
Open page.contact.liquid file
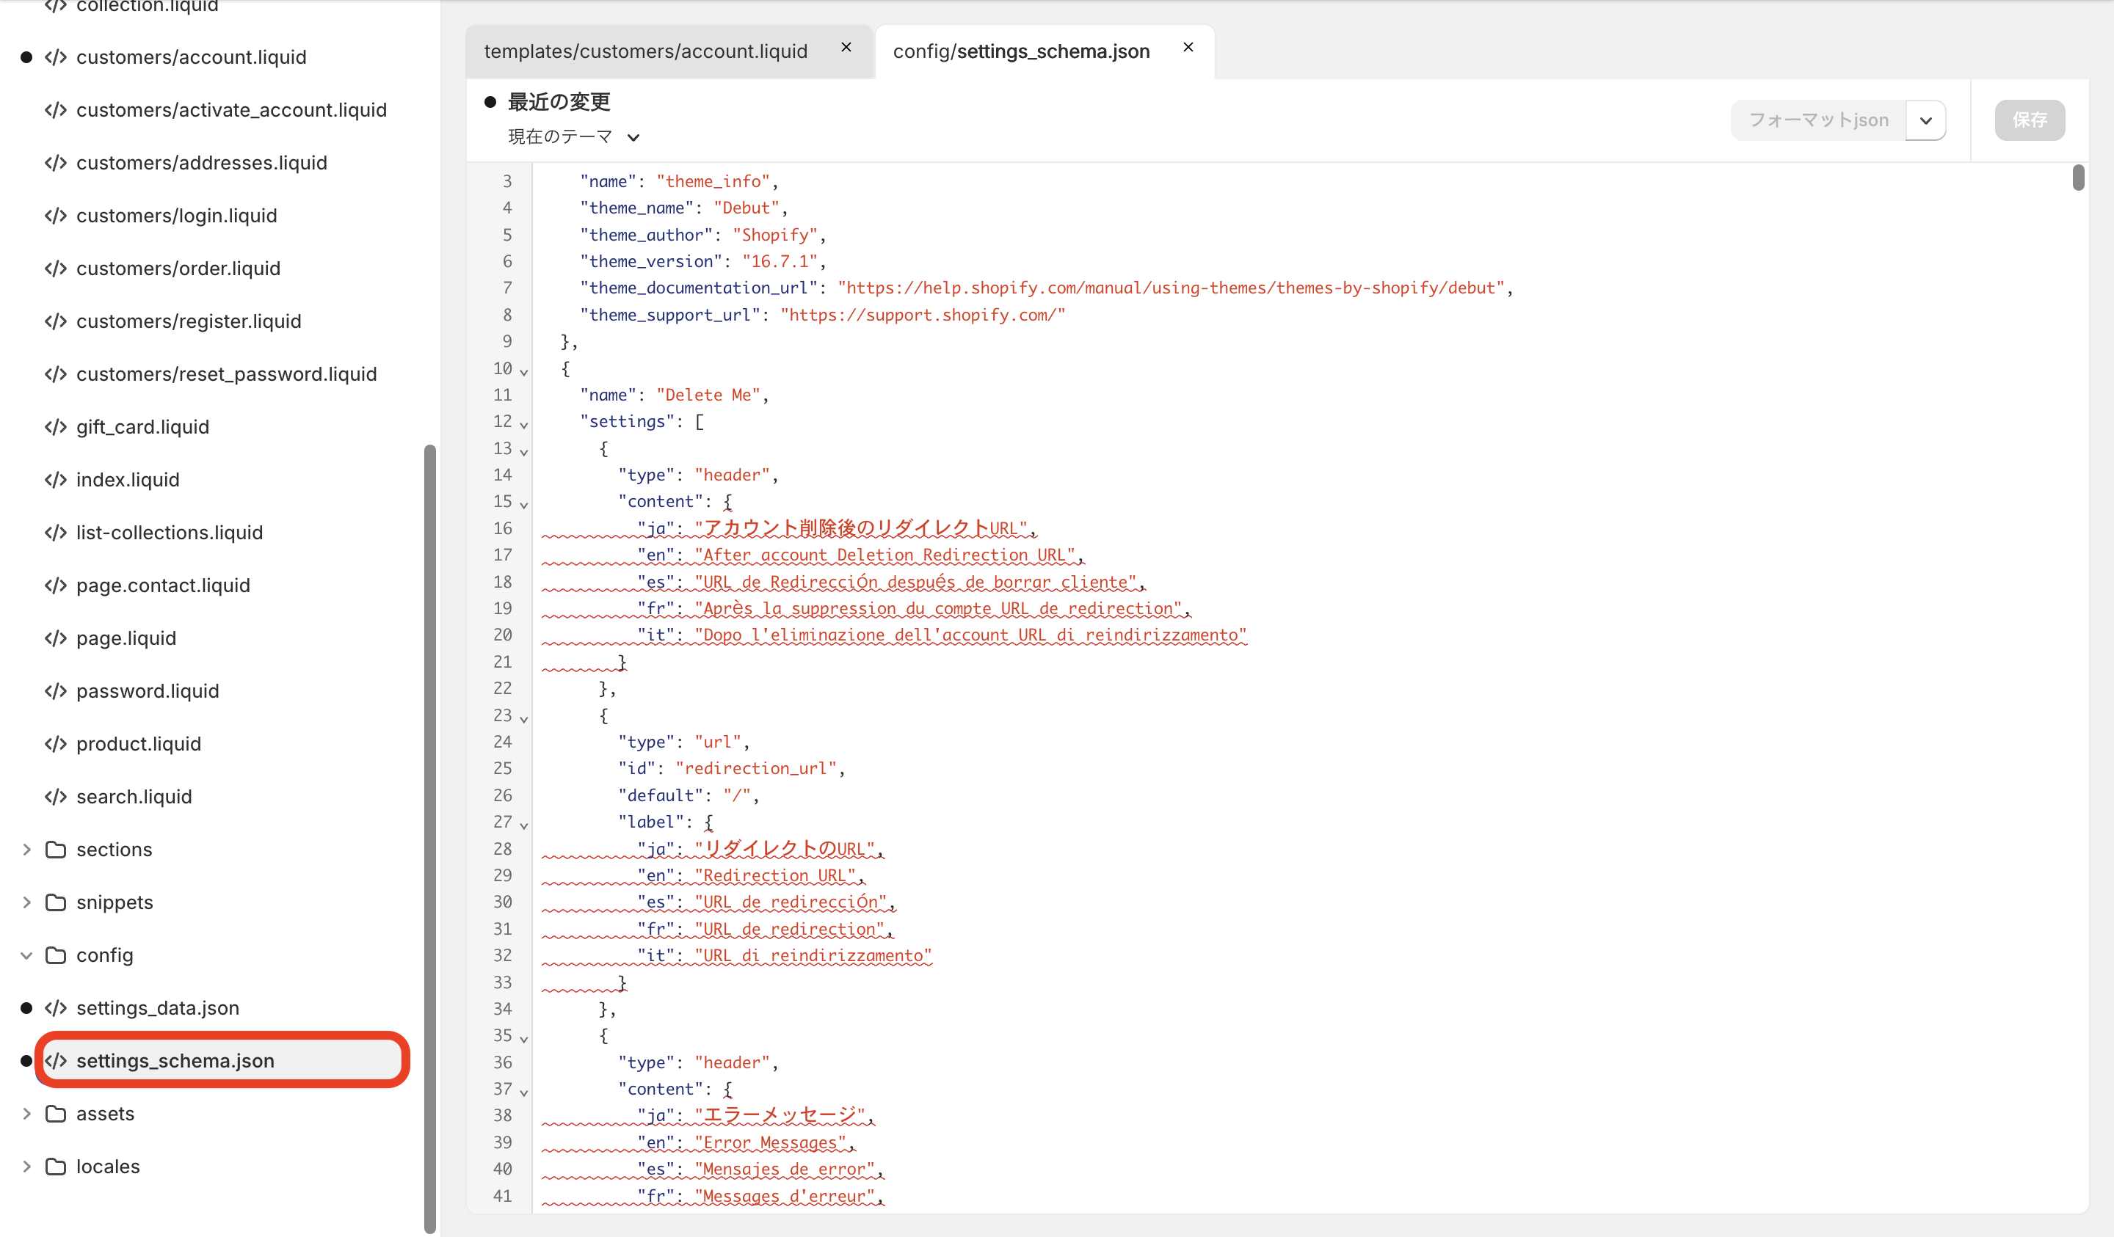pyautogui.click(x=163, y=585)
